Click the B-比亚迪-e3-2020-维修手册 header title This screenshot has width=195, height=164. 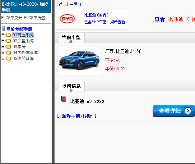click(x=26, y=7)
